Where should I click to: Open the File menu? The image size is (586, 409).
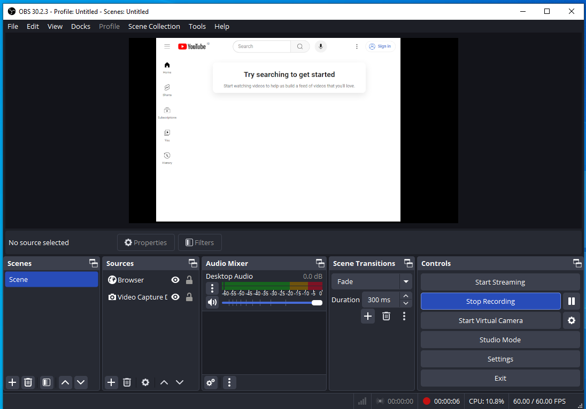[x=13, y=27]
